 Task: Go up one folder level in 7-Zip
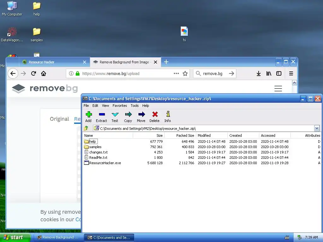(x=86, y=129)
